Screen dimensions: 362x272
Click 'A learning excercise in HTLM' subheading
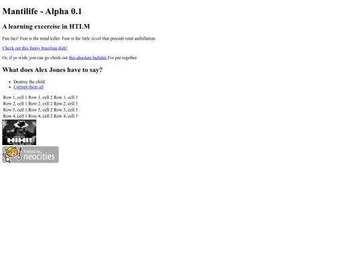(46, 27)
